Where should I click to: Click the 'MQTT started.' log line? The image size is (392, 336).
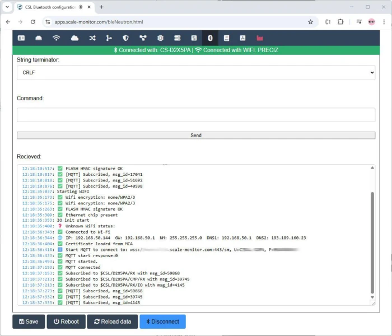pos(60,262)
